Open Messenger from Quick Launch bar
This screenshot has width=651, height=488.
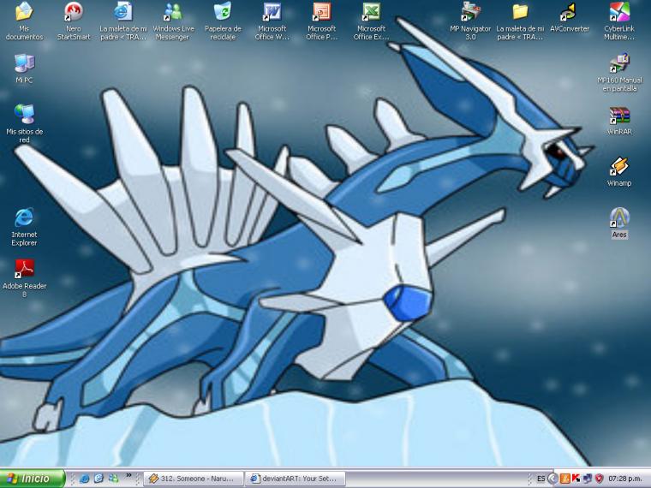113,479
